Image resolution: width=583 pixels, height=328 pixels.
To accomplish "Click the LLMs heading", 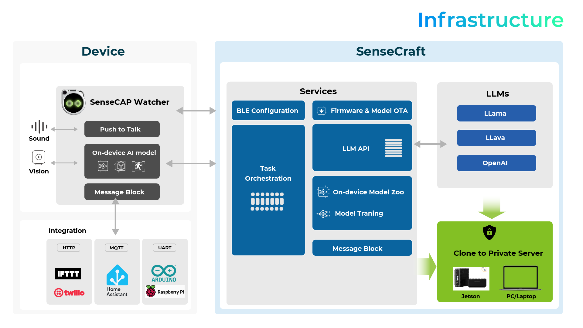I will tap(497, 94).
